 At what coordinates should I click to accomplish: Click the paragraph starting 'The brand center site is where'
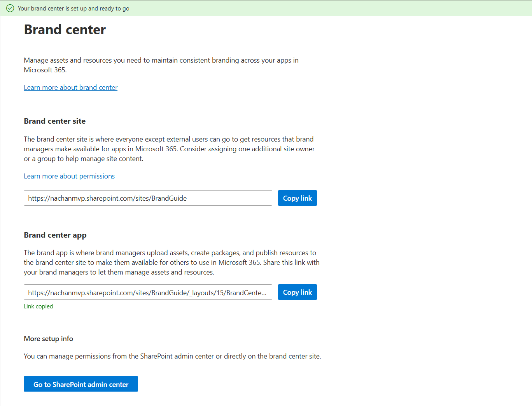(x=168, y=139)
